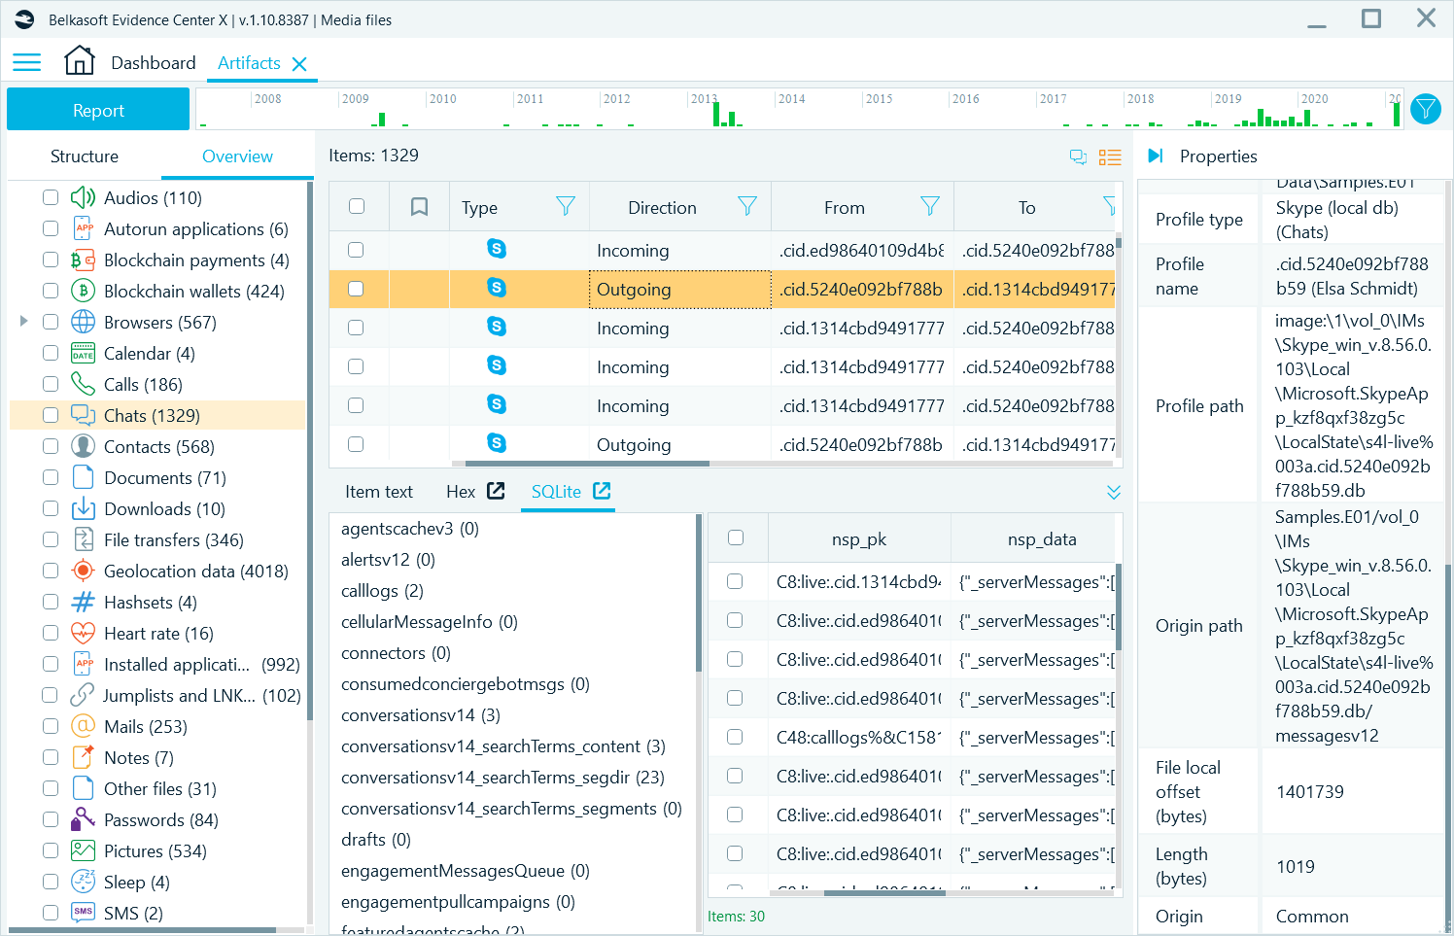Viewport: 1454px width, 936px height.
Task: Open the calllogs (2) table
Action: tap(382, 591)
